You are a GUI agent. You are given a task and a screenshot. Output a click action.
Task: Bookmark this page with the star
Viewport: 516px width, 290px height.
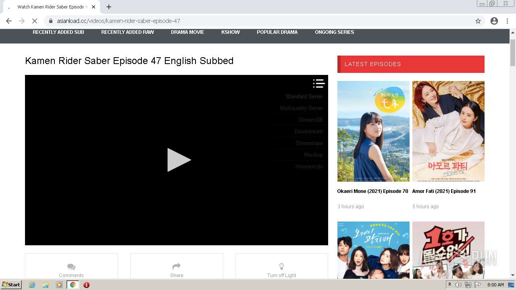click(x=478, y=21)
